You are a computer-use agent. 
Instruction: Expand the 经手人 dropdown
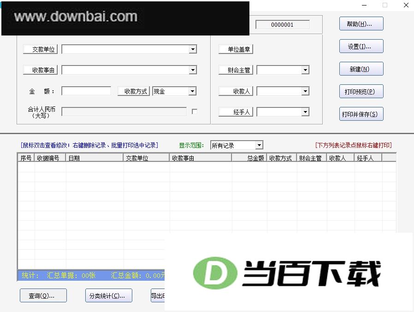click(x=305, y=112)
